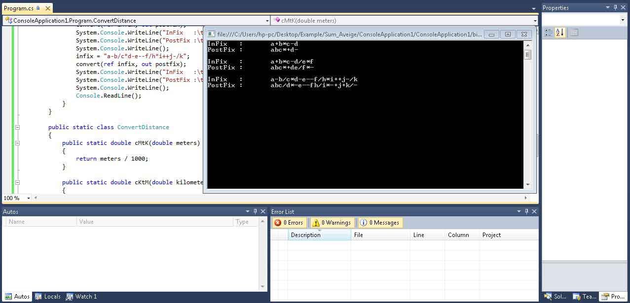The height and width of the screenshot is (303, 630).
Task: Toggle the 0 Warnings filter
Action: pos(332,223)
